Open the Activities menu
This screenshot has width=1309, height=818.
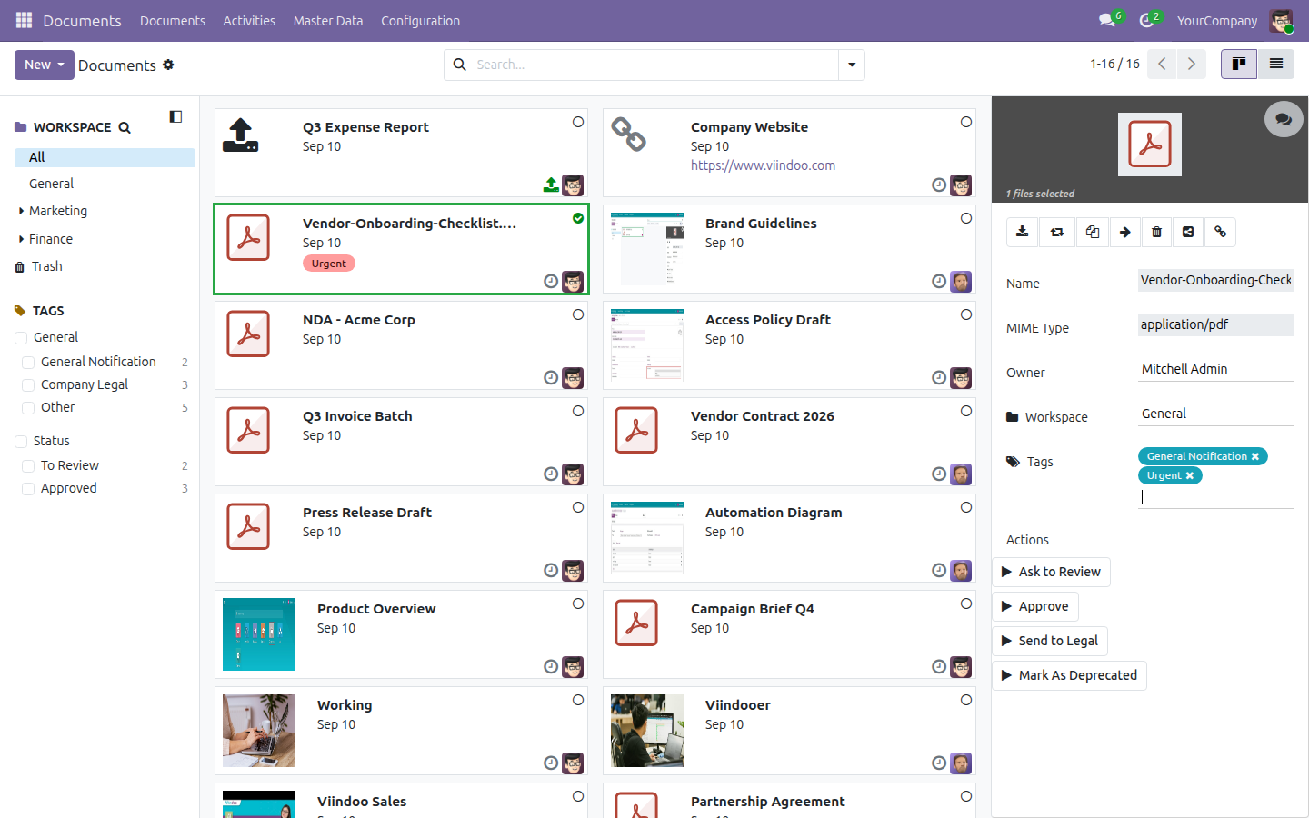(249, 21)
